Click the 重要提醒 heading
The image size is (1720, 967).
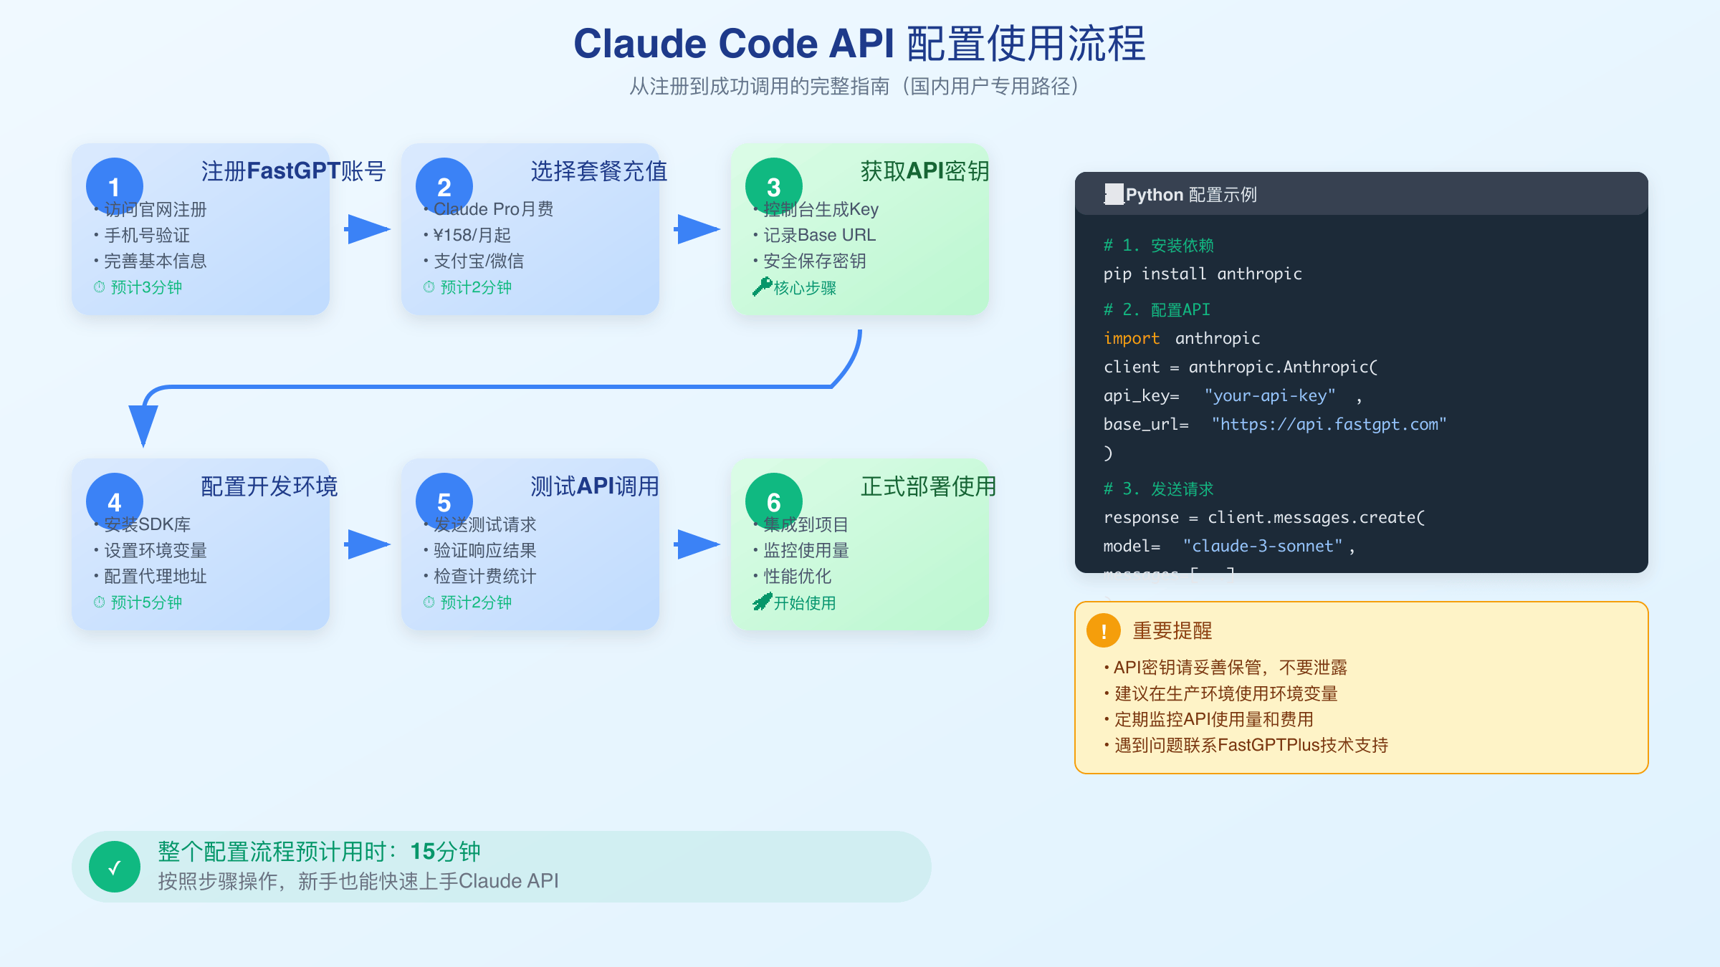click(x=1172, y=631)
